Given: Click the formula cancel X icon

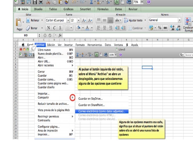Looking at the screenshot, I should 45,35.
